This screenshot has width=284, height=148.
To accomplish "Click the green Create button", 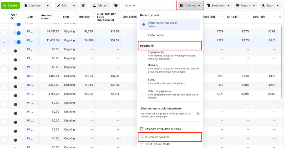I will click(10, 6).
